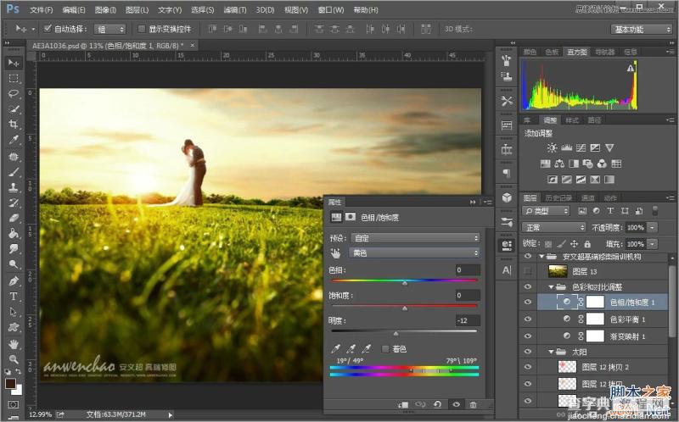Open the 类型 layer filter dropdown
The width and height of the screenshot is (679, 422).
(x=546, y=211)
